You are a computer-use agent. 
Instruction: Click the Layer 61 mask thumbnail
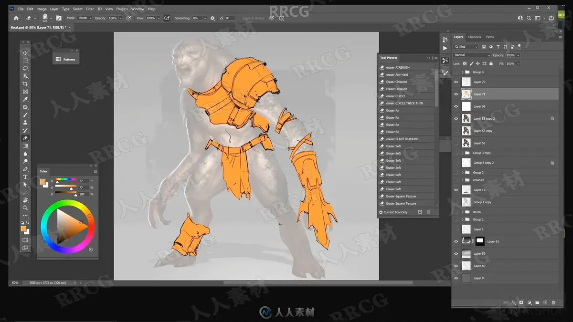tap(479, 242)
